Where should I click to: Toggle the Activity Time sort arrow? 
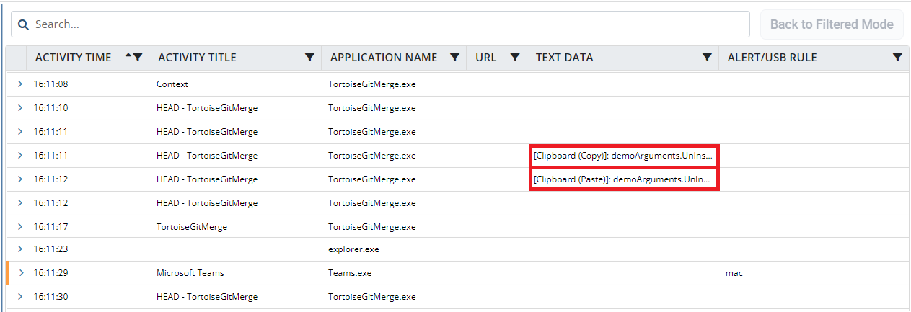click(x=128, y=56)
